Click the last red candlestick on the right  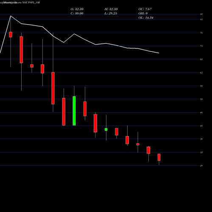[x=159, y=157]
